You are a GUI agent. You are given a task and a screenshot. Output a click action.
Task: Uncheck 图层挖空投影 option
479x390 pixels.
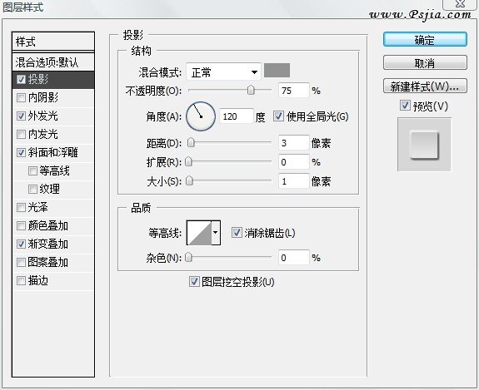194,281
